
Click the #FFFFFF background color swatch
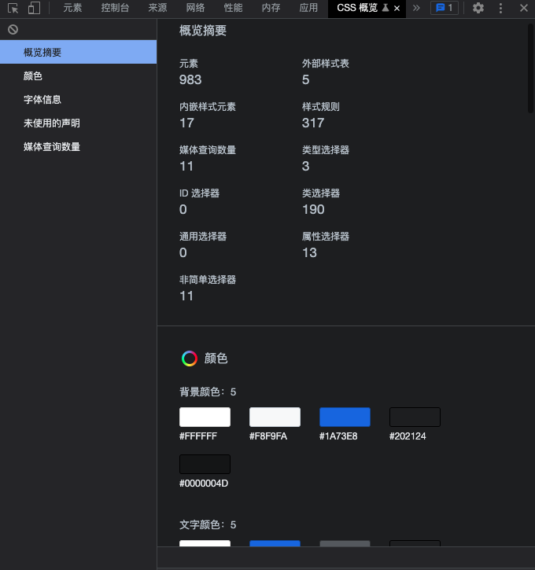click(205, 417)
